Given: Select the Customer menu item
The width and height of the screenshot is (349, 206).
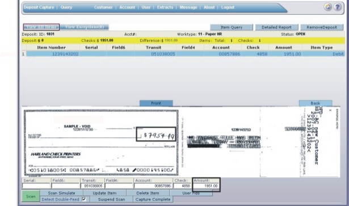Looking at the screenshot, I should (x=103, y=7).
